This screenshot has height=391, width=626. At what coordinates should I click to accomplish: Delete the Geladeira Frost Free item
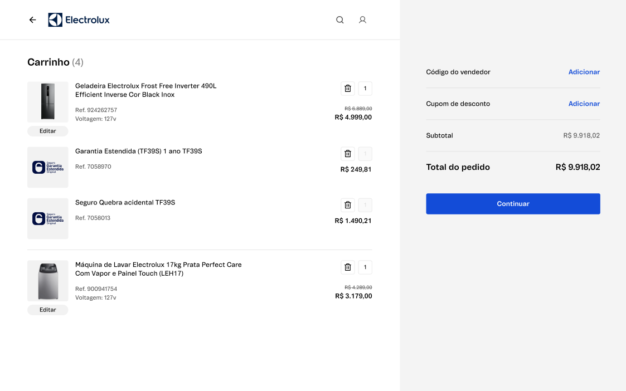pyautogui.click(x=348, y=89)
